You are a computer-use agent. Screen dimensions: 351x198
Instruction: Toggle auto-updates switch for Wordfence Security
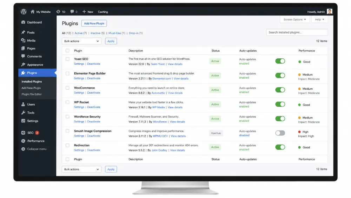(x=280, y=119)
